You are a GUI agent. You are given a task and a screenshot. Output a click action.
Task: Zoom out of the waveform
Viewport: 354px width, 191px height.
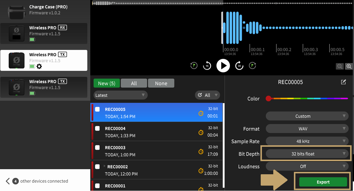340,66
